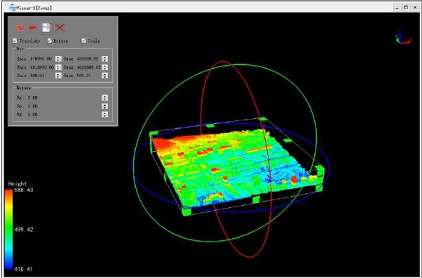The height and width of the screenshot is (278, 422).
Task: Uncheck the Rotate checkbox
Action: point(49,41)
